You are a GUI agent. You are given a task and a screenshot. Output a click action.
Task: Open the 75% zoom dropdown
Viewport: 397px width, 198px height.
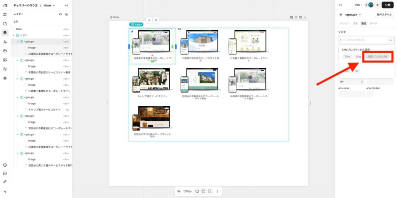pyautogui.click(x=358, y=5)
